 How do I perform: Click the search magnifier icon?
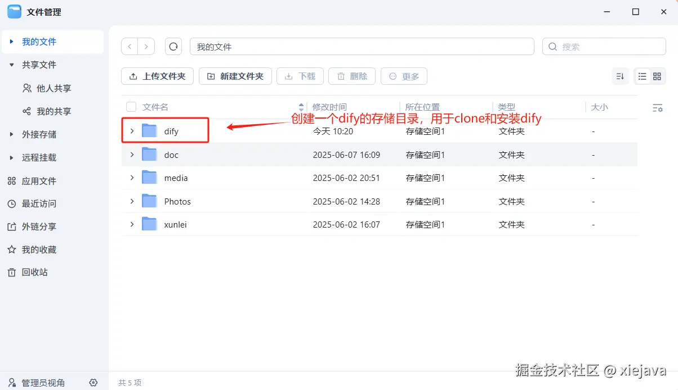click(552, 47)
